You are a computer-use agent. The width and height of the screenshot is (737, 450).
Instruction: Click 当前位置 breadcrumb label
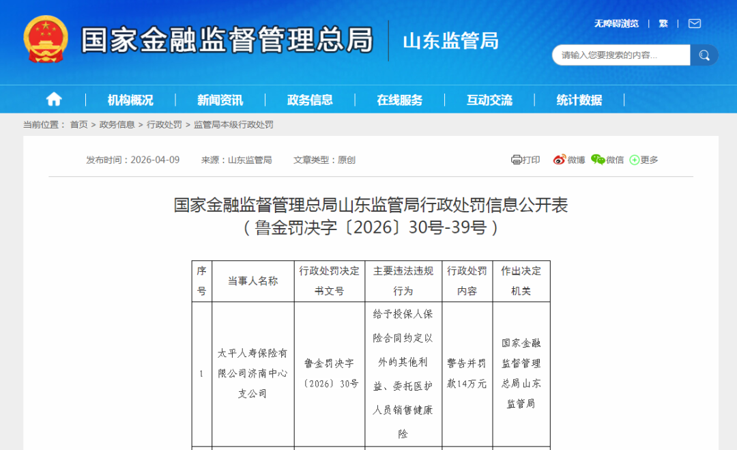point(44,124)
